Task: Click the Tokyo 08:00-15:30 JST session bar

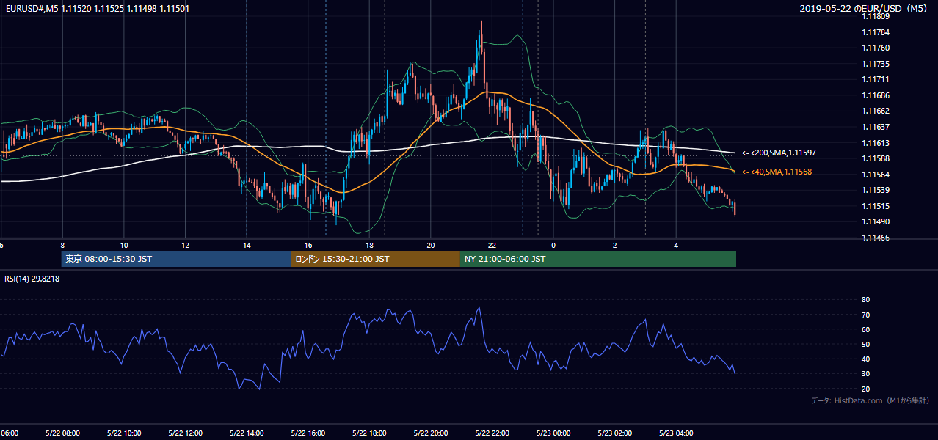Action: (x=176, y=259)
